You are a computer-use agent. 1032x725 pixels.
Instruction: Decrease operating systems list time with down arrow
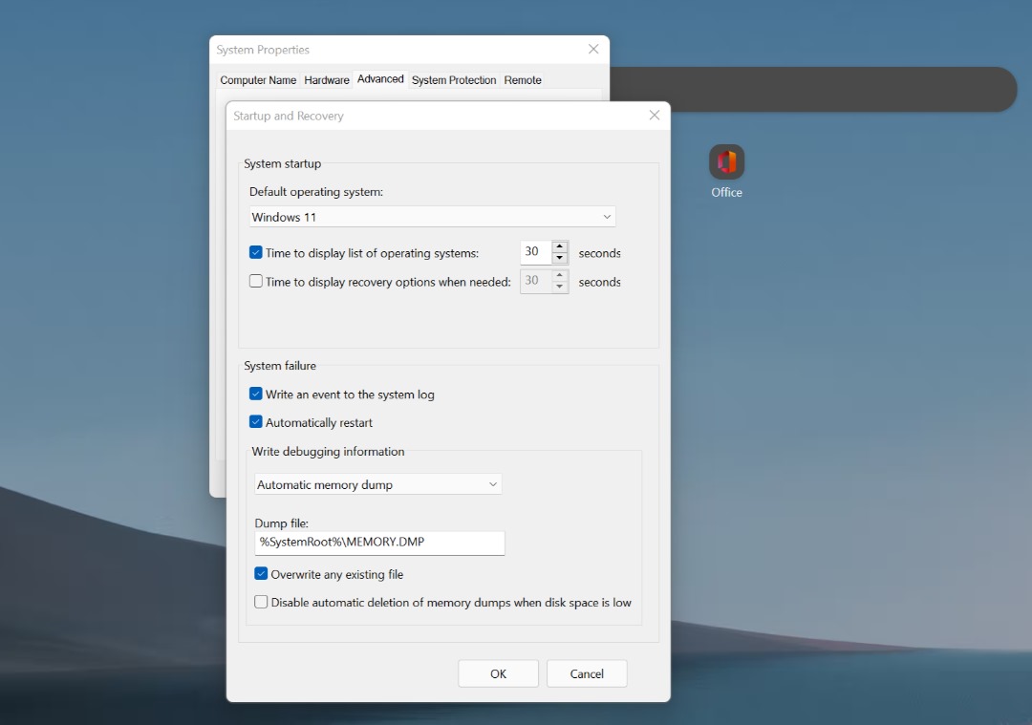click(x=559, y=257)
